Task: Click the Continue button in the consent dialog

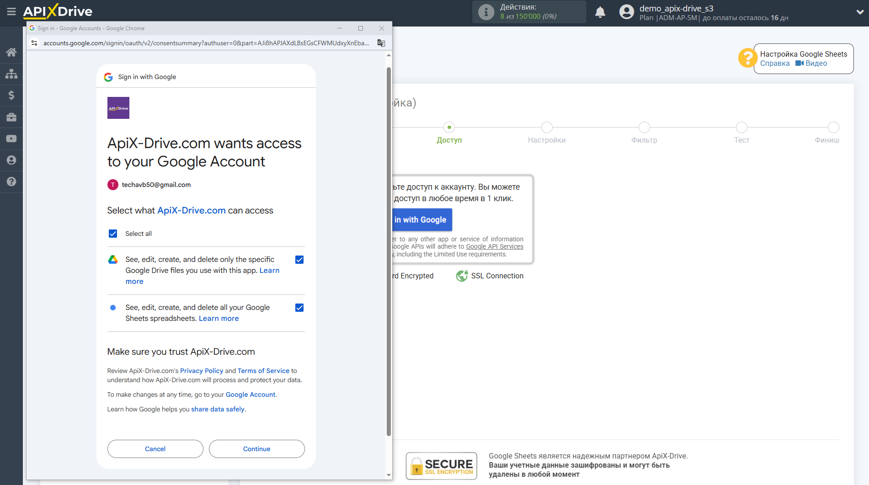Action: click(256, 449)
